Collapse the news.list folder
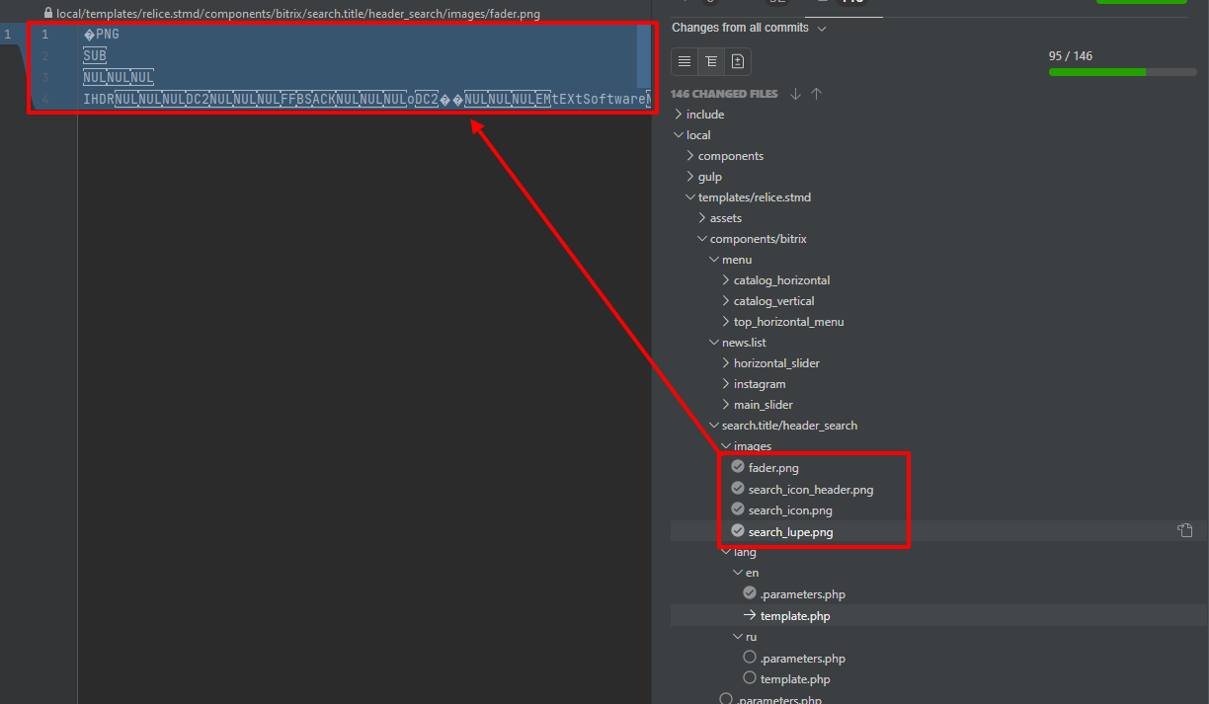 (x=713, y=343)
